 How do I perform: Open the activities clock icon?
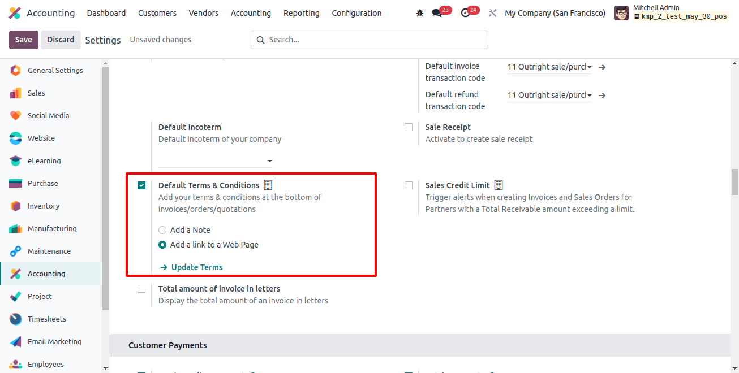466,13
